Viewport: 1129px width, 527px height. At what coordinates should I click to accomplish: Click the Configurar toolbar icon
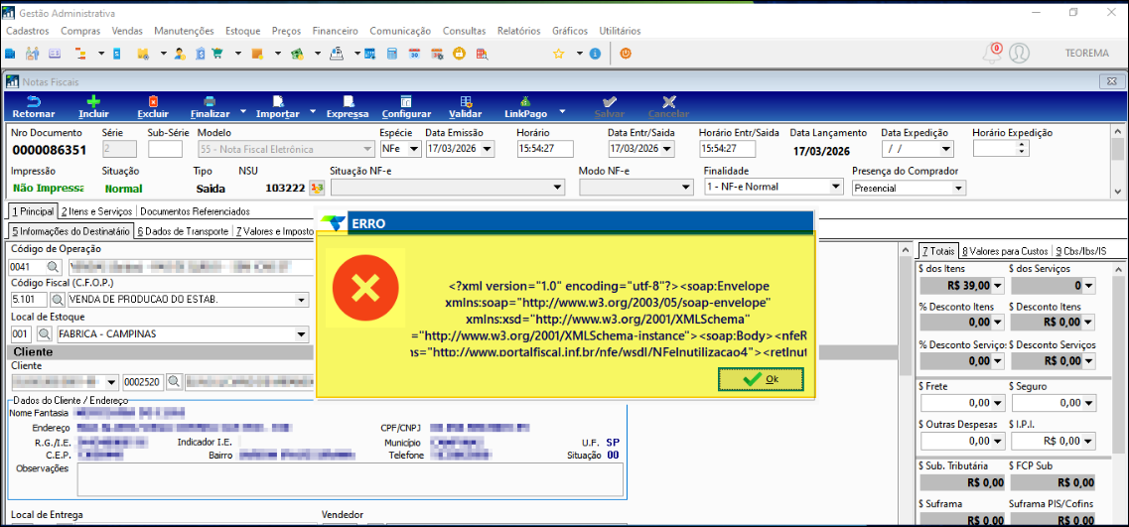(406, 101)
